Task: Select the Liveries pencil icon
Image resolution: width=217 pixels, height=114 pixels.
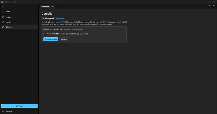Action: click(x=3, y=22)
